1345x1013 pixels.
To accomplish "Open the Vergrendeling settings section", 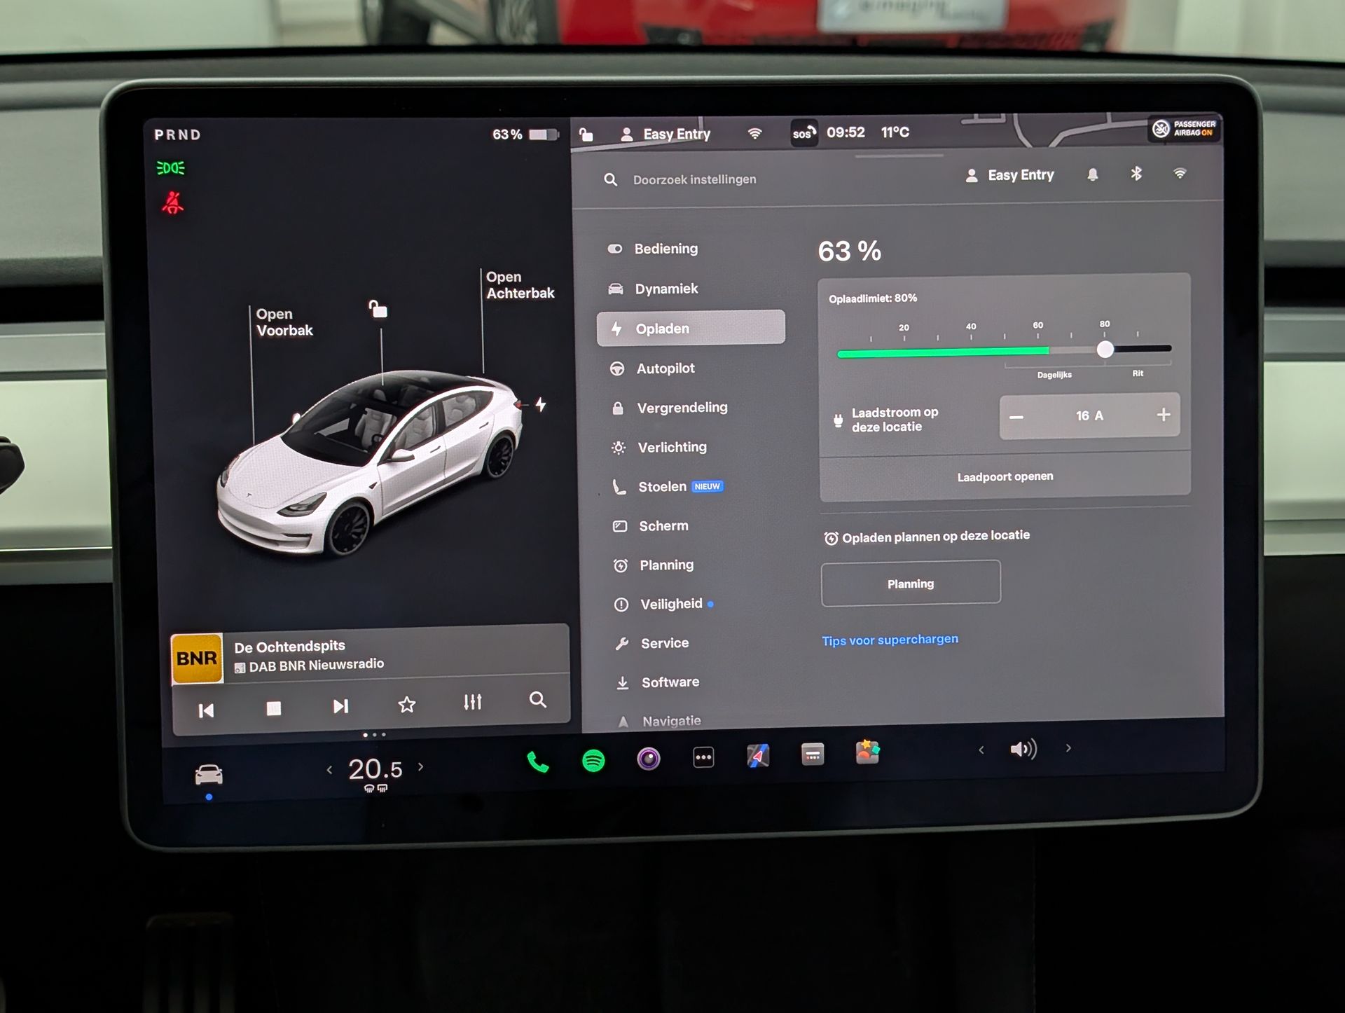I will [x=682, y=408].
